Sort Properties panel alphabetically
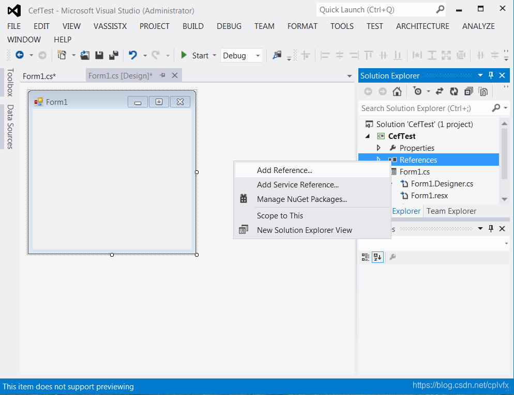This screenshot has width=514, height=395. click(x=377, y=257)
